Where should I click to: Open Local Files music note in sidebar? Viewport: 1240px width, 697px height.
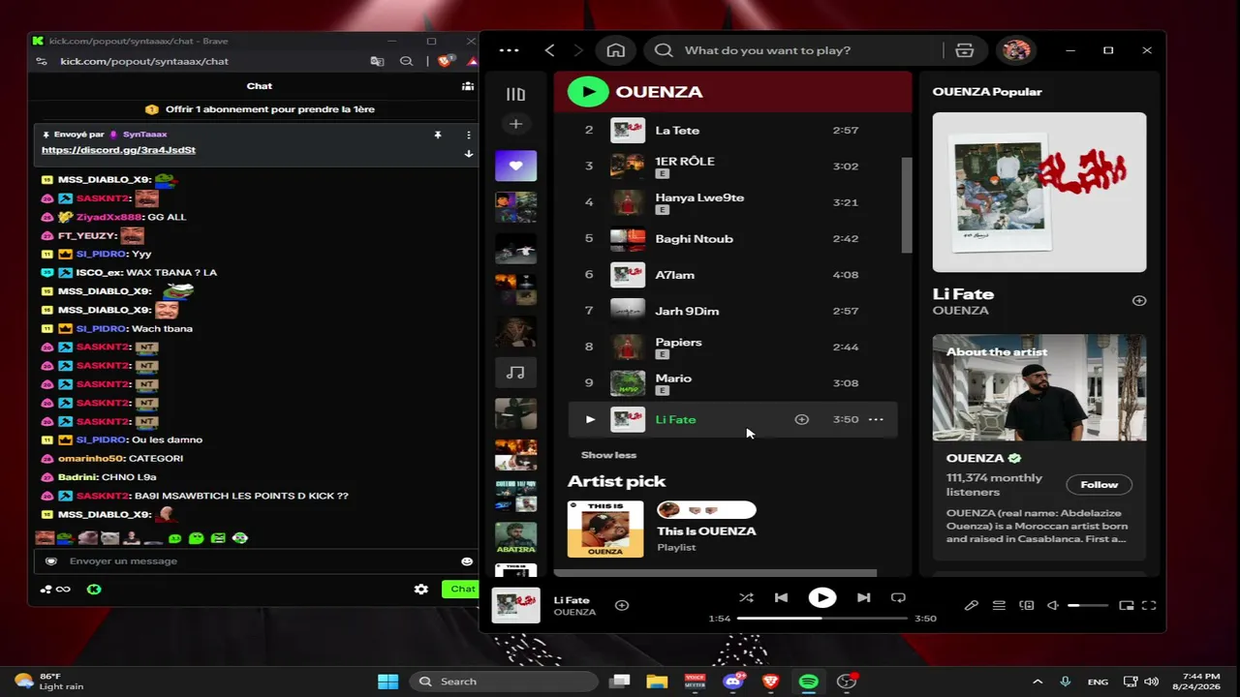click(x=515, y=373)
